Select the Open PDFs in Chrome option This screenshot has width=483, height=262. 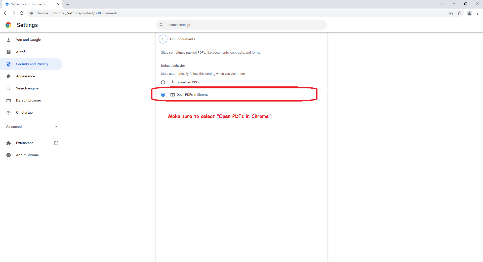pos(163,94)
